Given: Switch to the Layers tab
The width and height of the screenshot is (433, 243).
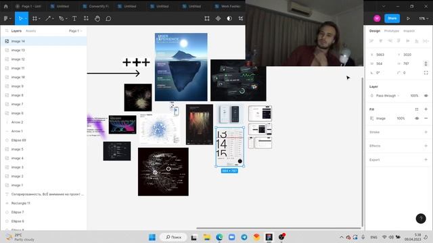Looking at the screenshot, I should click(x=16, y=31).
